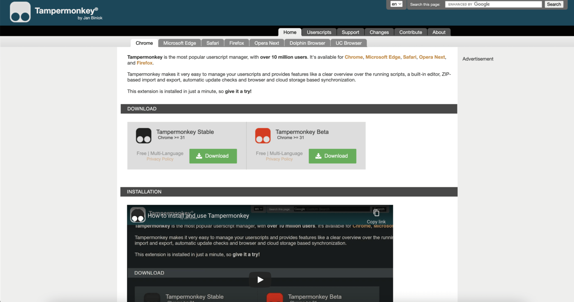Select the Tampermonkey Beta red icon
Screen dimensions: 574x302
[263, 135]
